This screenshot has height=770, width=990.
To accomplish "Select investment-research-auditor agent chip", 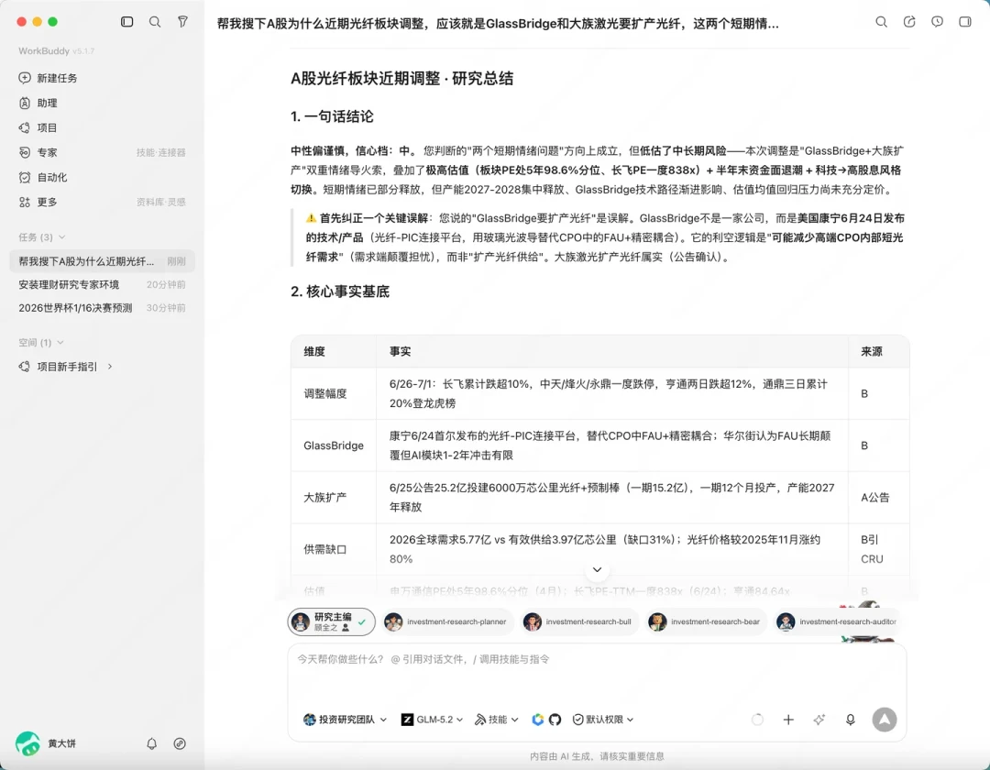I will [x=838, y=621].
